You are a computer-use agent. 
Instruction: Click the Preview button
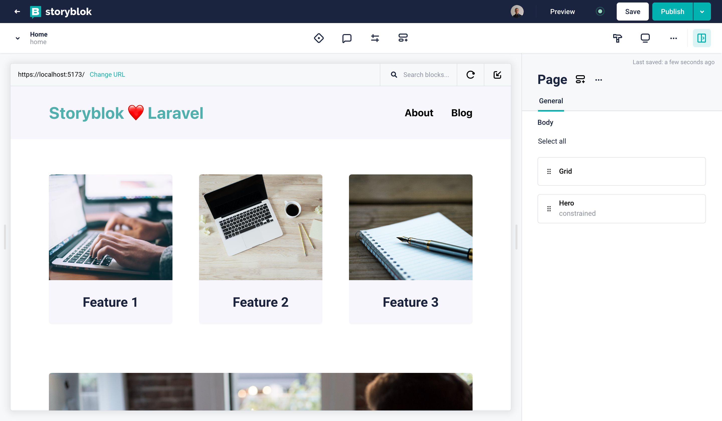(562, 12)
